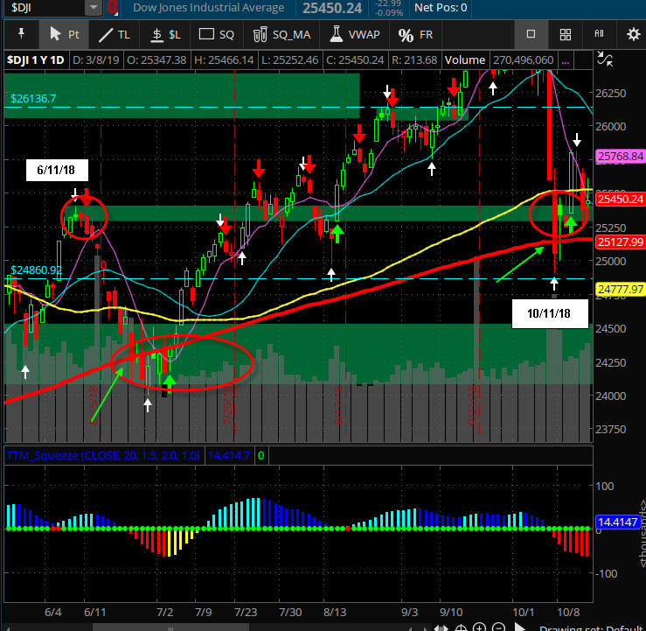The height and width of the screenshot is (631, 646).
Task: Activate the SQ rectangle tool
Action: click(x=217, y=35)
